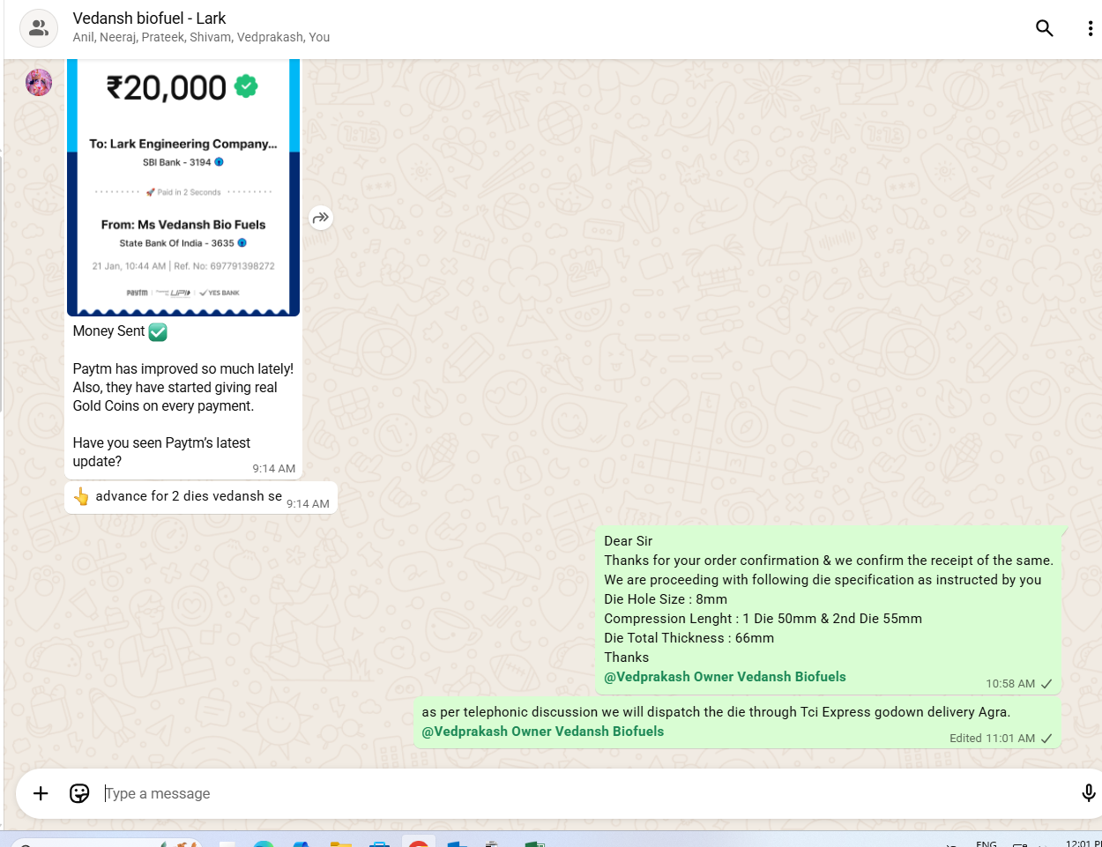Image resolution: width=1102 pixels, height=847 pixels.
Task: Click the ENG language indicator in taskbar
Action: (x=986, y=843)
